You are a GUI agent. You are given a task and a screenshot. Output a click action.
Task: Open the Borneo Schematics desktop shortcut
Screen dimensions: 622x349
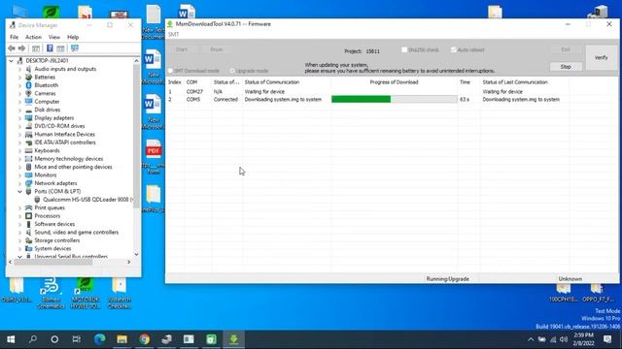[51, 294]
